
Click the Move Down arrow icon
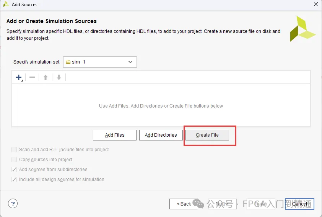pos(59,77)
